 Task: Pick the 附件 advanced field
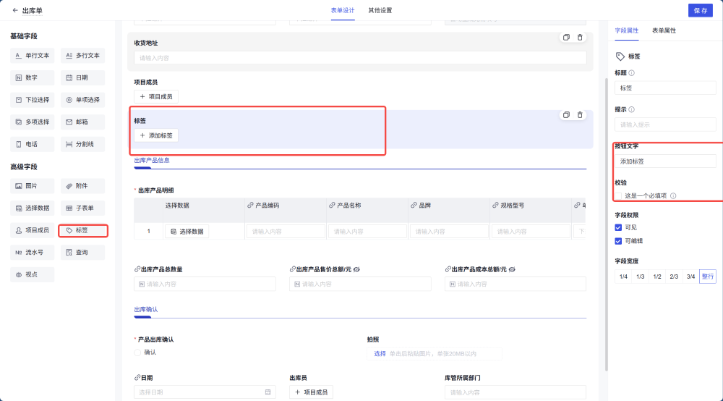[x=82, y=186]
